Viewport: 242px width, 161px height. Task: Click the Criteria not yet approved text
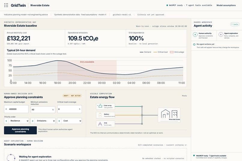pyautogui.click(x=151, y=15)
